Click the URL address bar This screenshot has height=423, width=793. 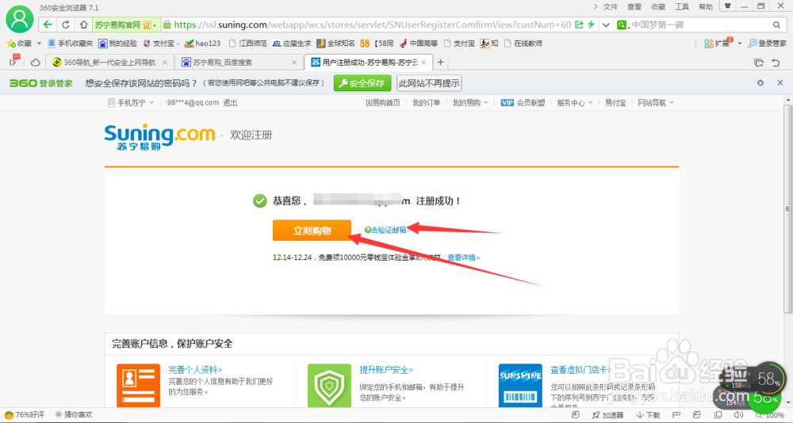coord(372,25)
